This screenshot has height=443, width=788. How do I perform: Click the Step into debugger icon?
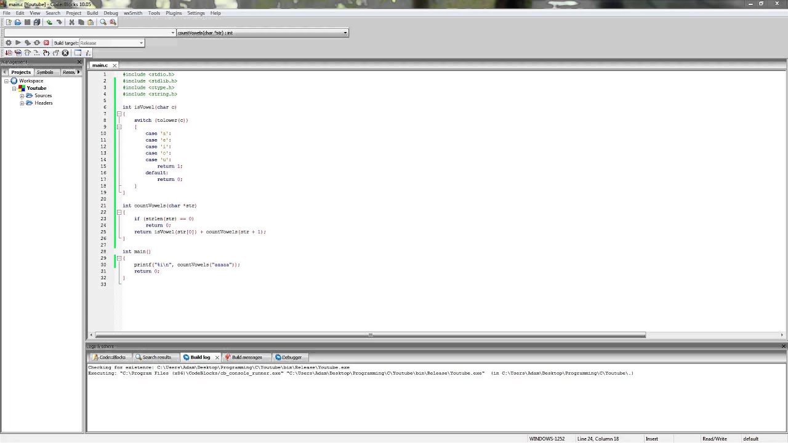tap(46, 53)
